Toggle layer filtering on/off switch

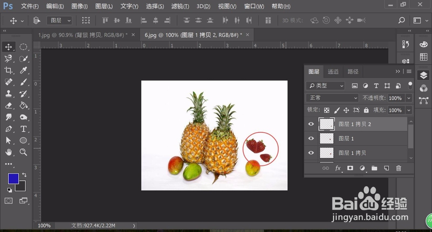click(x=410, y=85)
